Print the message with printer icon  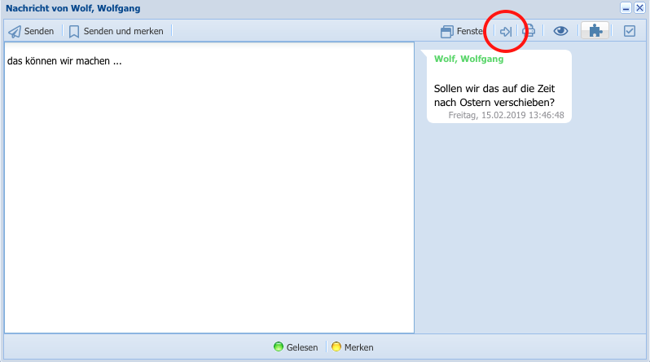click(x=529, y=32)
